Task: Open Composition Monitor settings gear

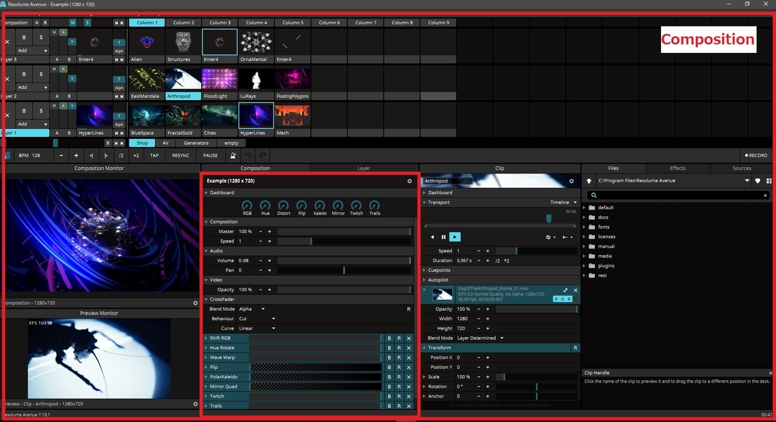Action: [195, 303]
